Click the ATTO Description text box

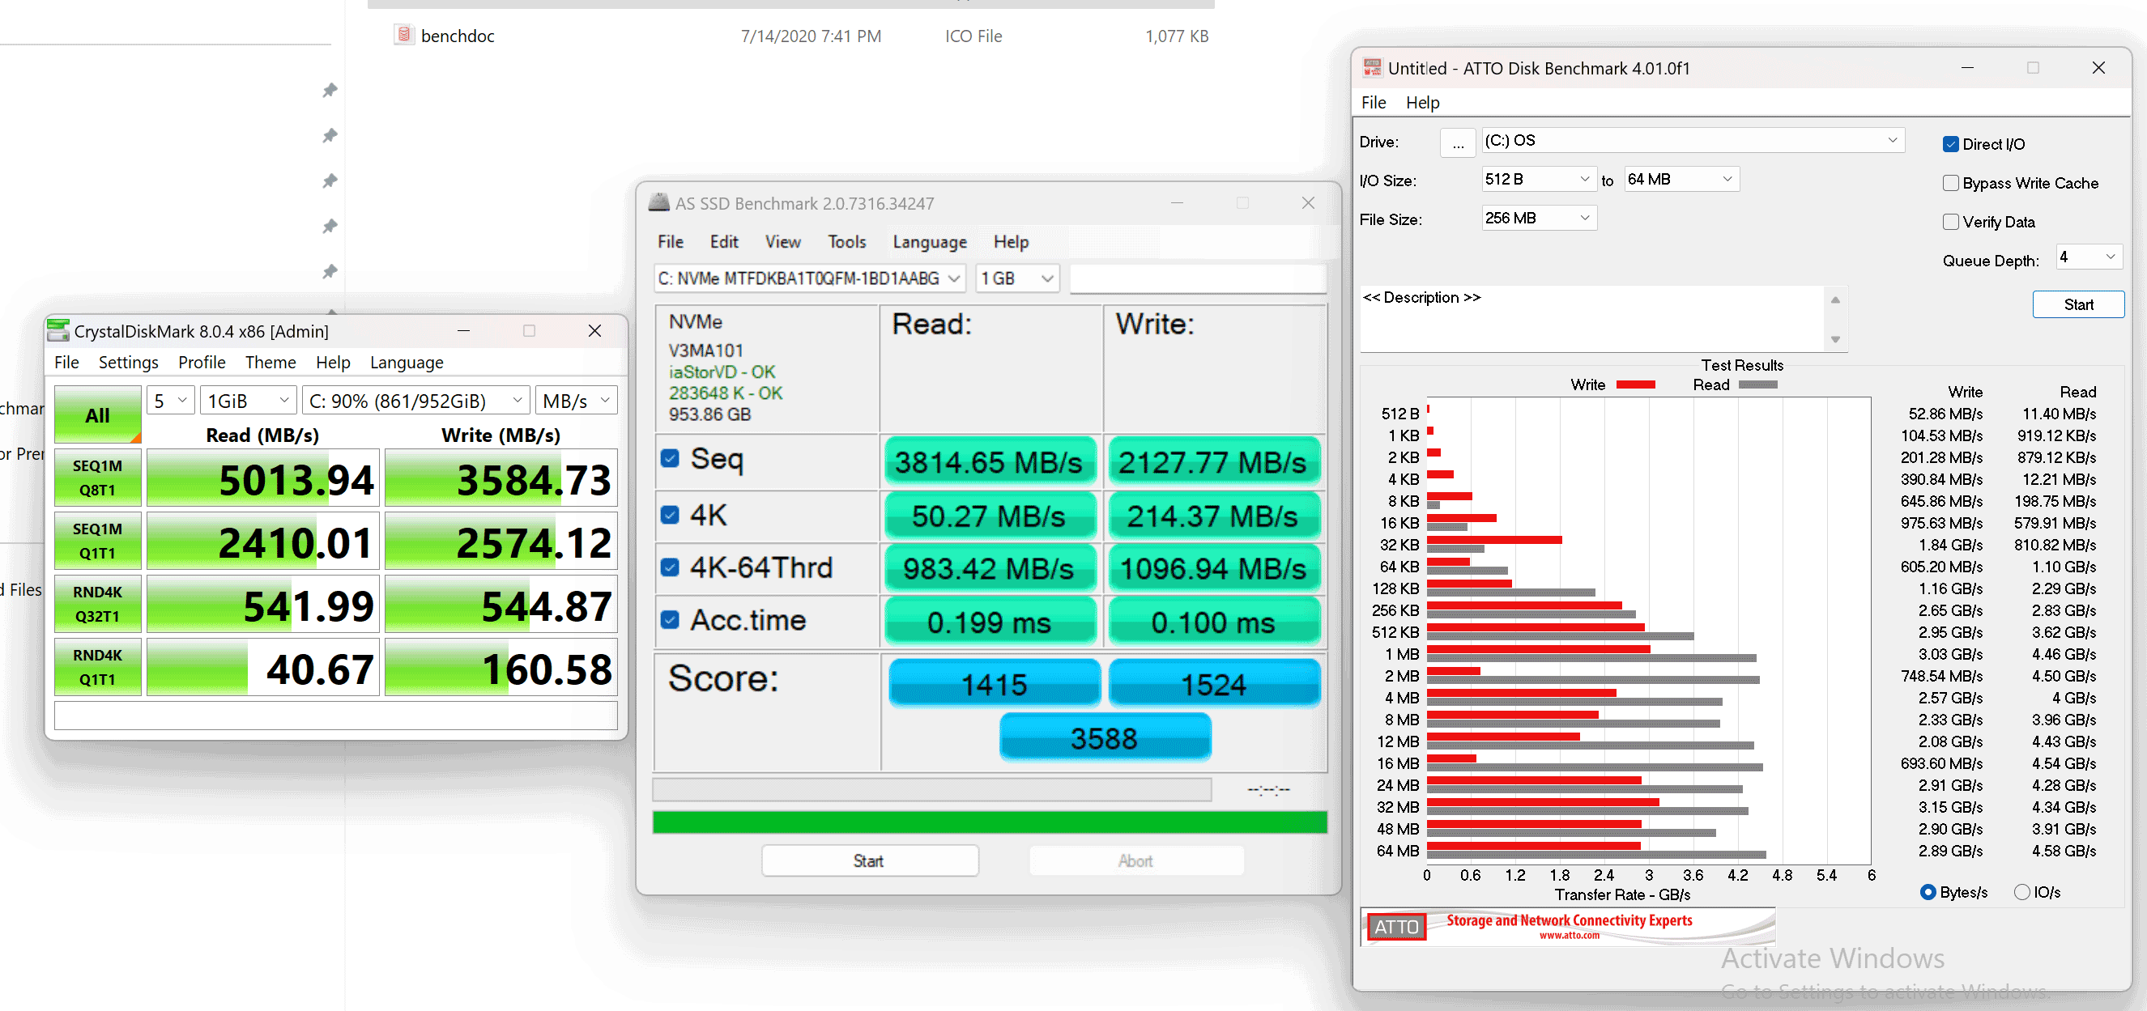(1591, 318)
